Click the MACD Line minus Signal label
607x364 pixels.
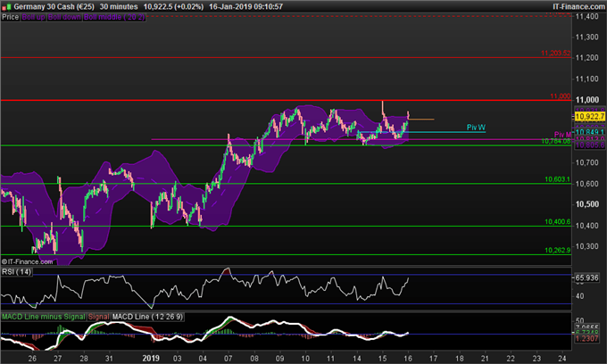(44, 317)
